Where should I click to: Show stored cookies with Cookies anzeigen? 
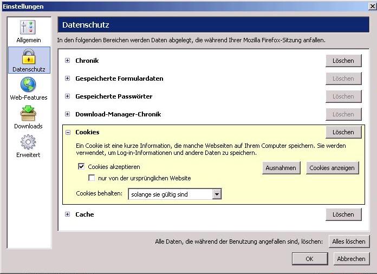pyautogui.click(x=332, y=168)
